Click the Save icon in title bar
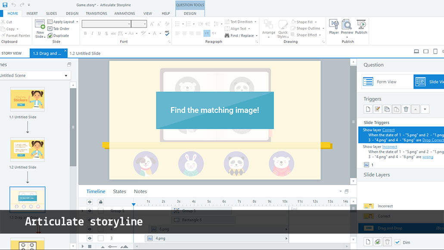The image size is (444, 250). (x=5, y=5)
